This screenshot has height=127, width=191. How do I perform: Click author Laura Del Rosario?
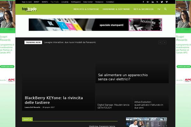pyautogui.click(x=32, y=107)
